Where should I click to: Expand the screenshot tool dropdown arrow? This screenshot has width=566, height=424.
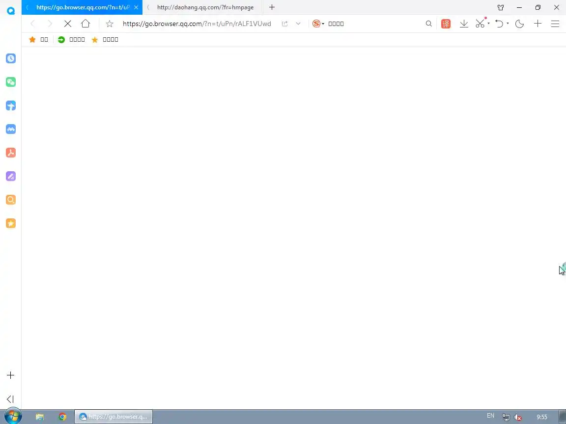[488, 24]
